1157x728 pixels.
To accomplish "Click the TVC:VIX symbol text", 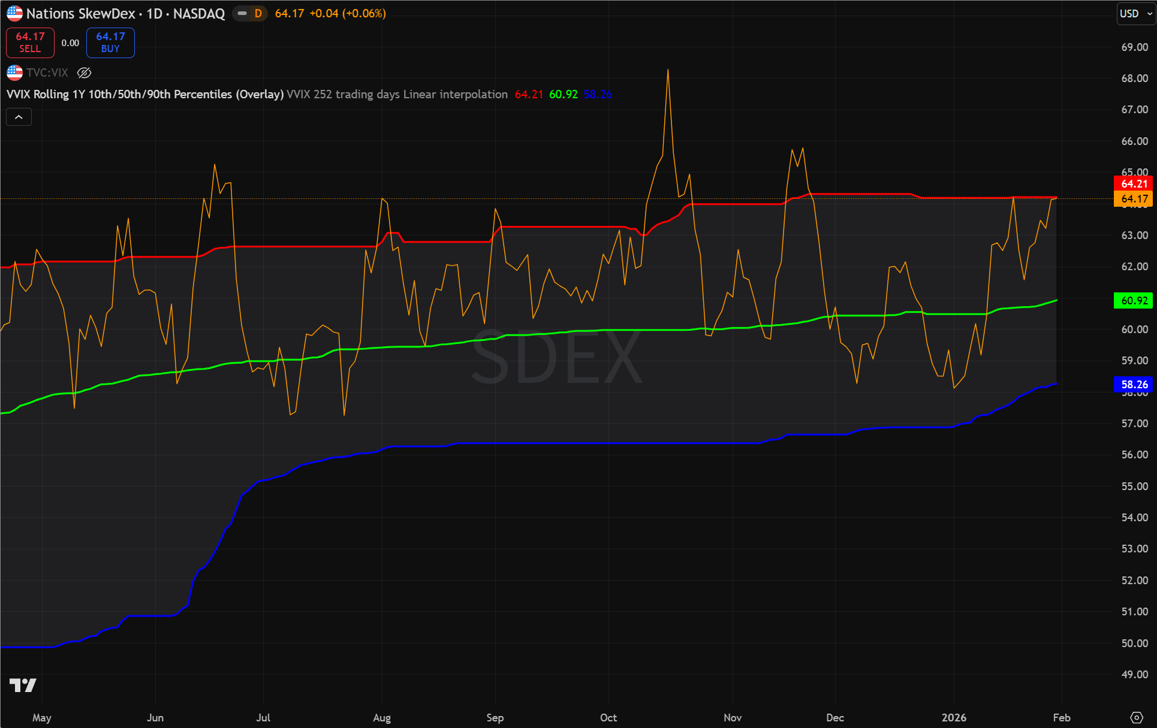I will [x=47, y=73].
